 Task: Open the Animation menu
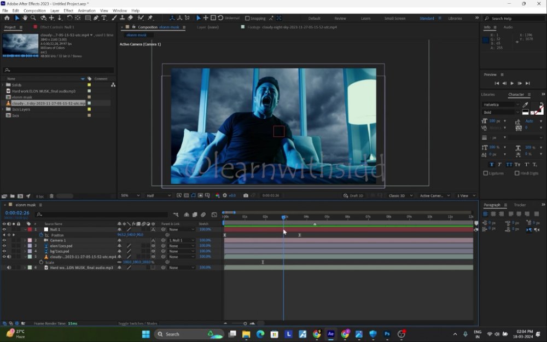click(x=86, y=10)
